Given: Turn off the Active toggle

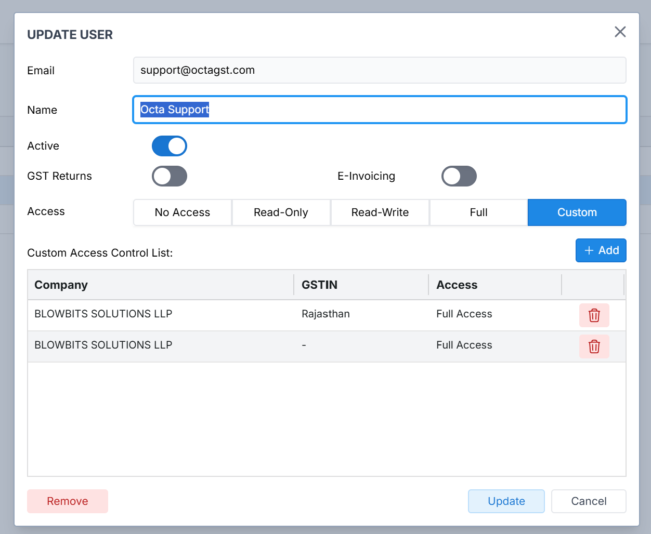Looking at the screenshot, I should point(170,146).
